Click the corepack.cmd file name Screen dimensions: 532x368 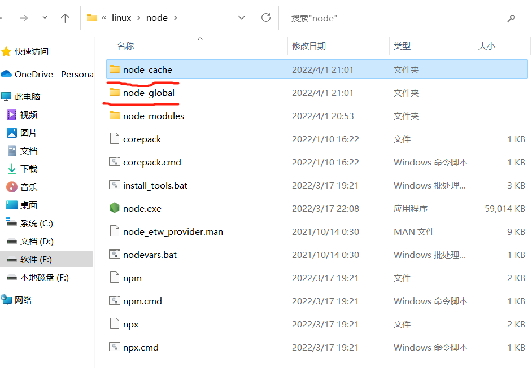click(x=152, y=163)
